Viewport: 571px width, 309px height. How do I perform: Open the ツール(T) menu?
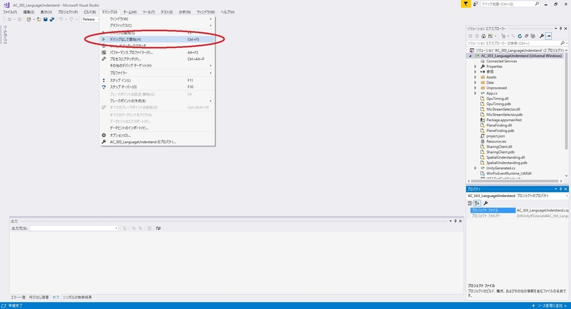(x=148, y=12)
